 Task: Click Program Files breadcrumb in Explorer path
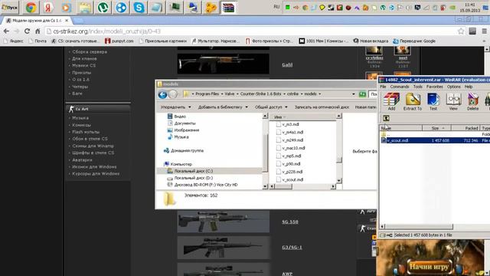point(207,94)
